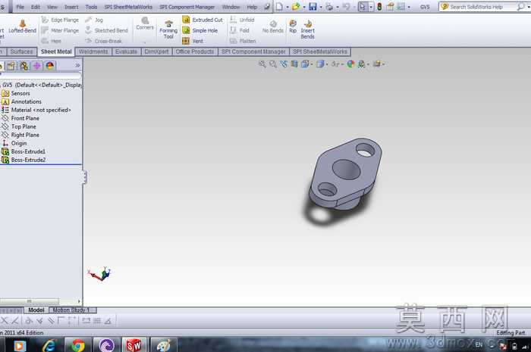
Task: Switch to the Evaluate tab
Action: (x=126, y=51)
